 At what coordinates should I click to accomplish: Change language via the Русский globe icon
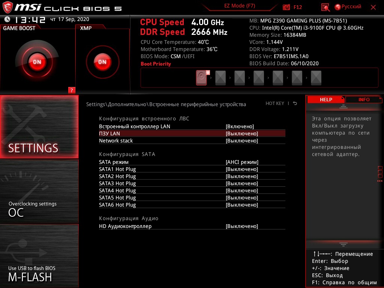point(348,7)
